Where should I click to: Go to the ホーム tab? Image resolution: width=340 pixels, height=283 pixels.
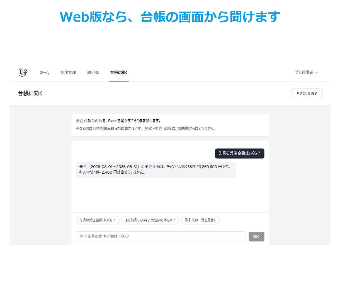point(44,73)
